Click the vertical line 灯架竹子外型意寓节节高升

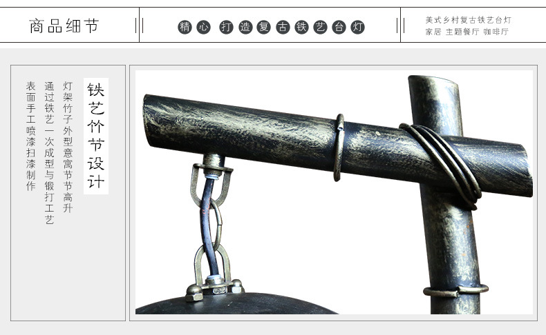tap(68, 147)
